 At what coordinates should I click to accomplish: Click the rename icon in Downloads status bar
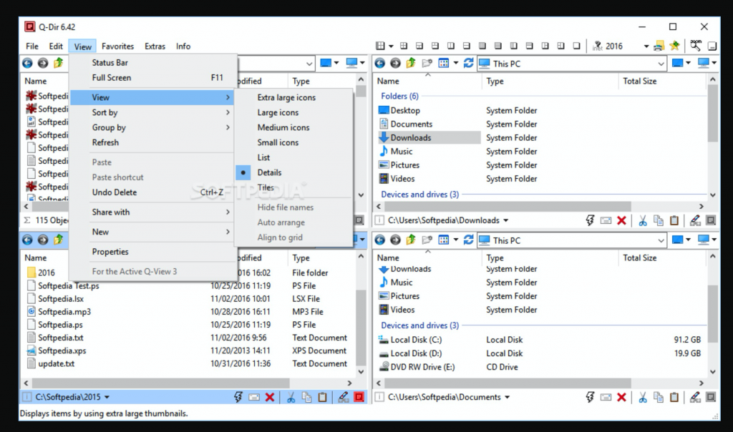[606, 220]
